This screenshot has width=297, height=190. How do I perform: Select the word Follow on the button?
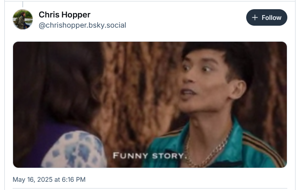(x=271, y=17)
